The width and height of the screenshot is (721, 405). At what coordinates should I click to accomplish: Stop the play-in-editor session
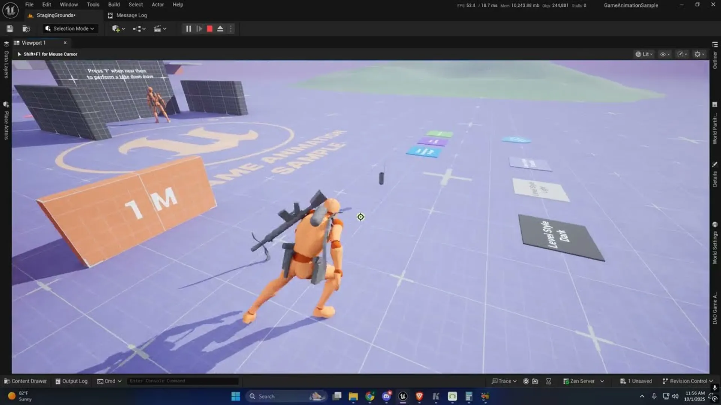pos(209,28)
